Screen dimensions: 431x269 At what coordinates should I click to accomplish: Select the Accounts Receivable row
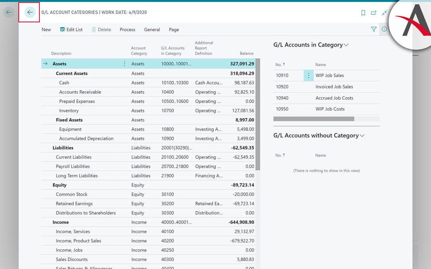[x=148, y=92]
